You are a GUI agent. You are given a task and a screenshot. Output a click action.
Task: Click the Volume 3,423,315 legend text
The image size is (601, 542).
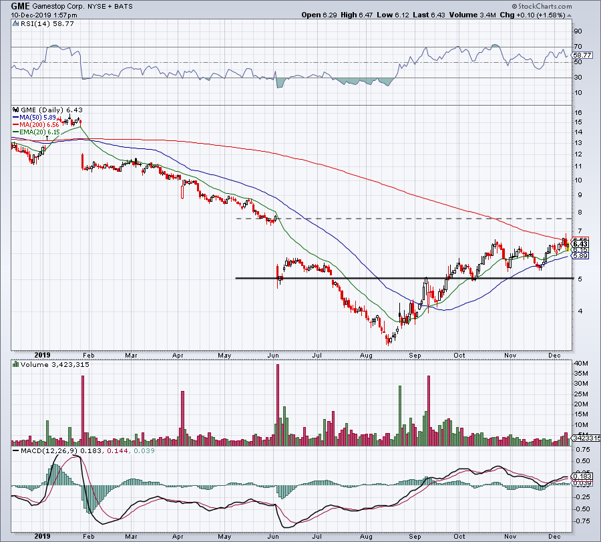point(55,364)
